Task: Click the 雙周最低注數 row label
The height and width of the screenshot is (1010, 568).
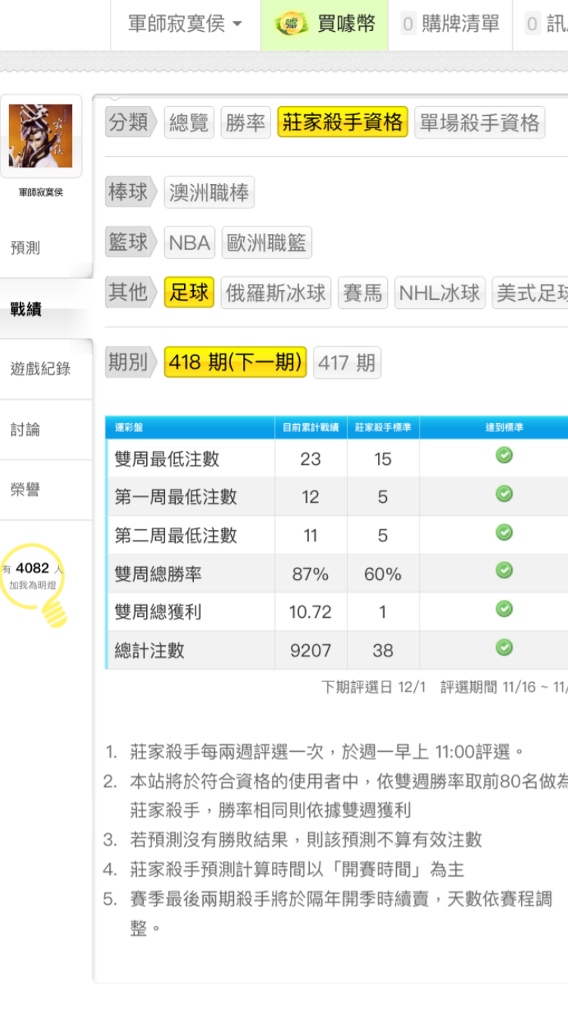Action: click(167, 459)
